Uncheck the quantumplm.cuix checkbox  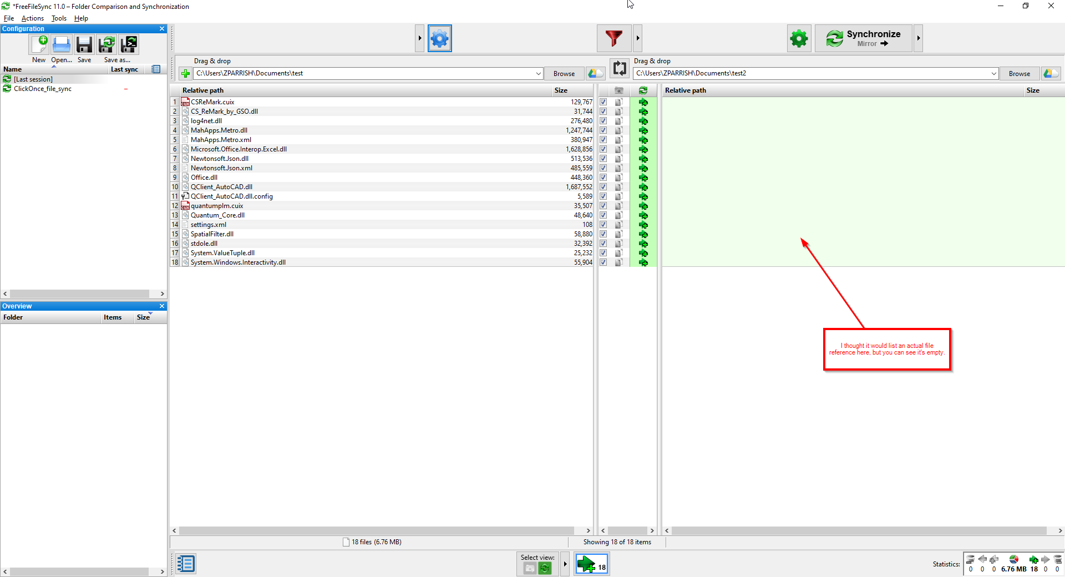click(x=603, y=206)
